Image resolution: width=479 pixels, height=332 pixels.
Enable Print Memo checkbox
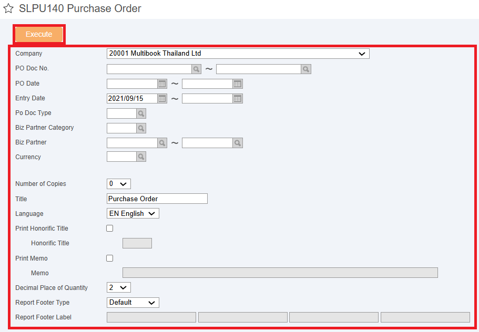tap(110, 258)
